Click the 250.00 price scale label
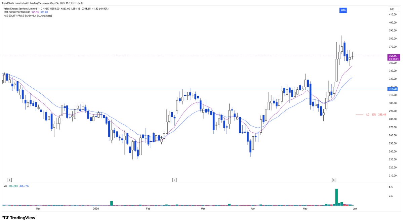 click(393, 144)
